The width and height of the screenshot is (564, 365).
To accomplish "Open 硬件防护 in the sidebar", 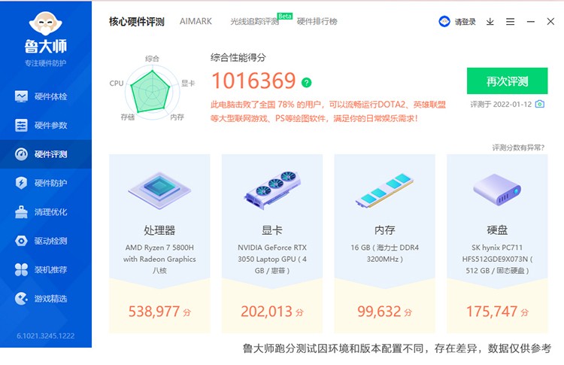I will click(46, 183).
